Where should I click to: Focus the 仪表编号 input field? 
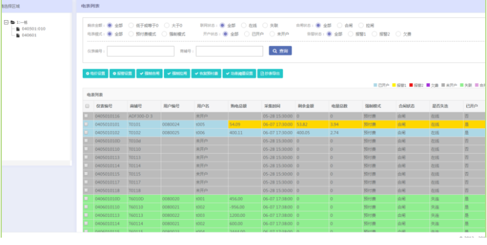tap(140, 51)
